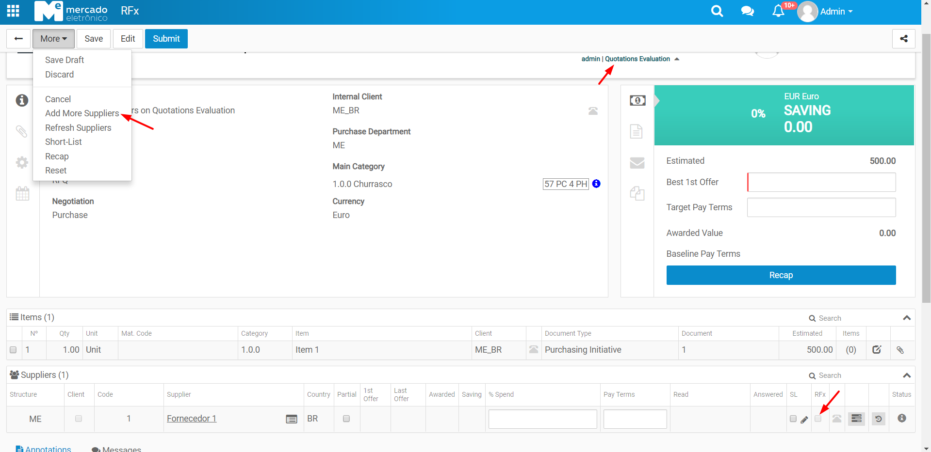Collapse the Suppliers section chevron

pyautogui.click(x=906, y=375)
